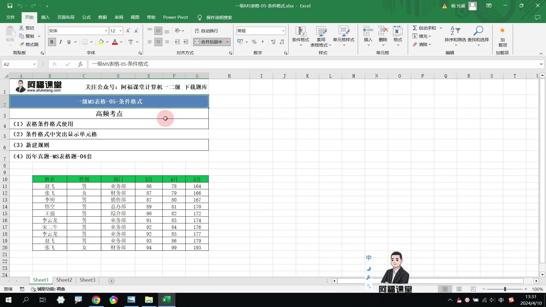Decrease decimal places button
Screen dimensions: 546x307
pyautogui.click(x=282, y=42)
